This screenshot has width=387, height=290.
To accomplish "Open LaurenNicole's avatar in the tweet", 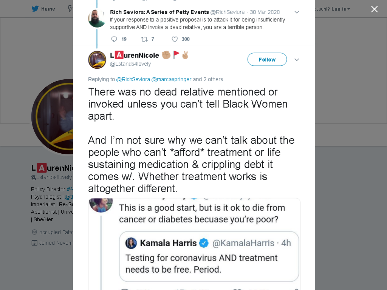I will (97, 60).
